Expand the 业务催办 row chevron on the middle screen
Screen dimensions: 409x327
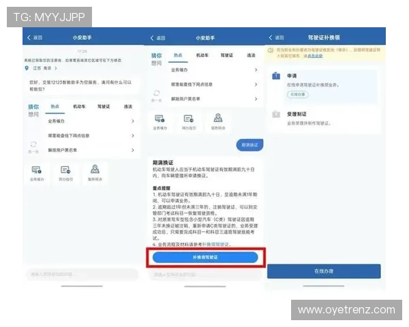pos(256,70)
